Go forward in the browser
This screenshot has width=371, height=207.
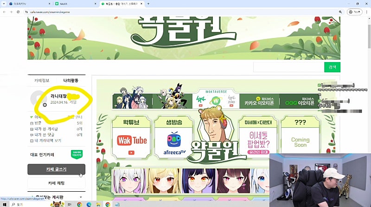[11, 12]
